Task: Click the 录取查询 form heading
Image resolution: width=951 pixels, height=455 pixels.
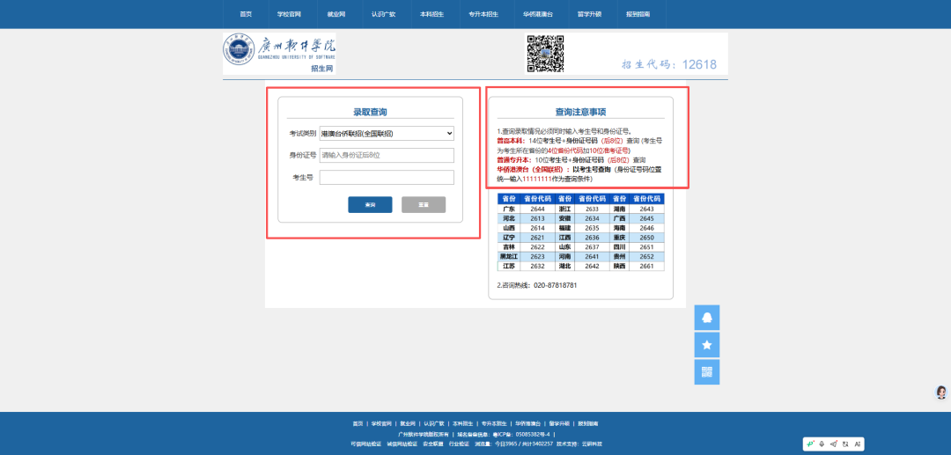Action: 370,112
